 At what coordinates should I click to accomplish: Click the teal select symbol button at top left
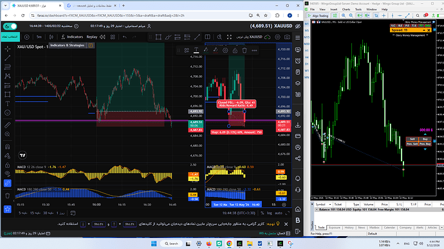coord(10,37)
